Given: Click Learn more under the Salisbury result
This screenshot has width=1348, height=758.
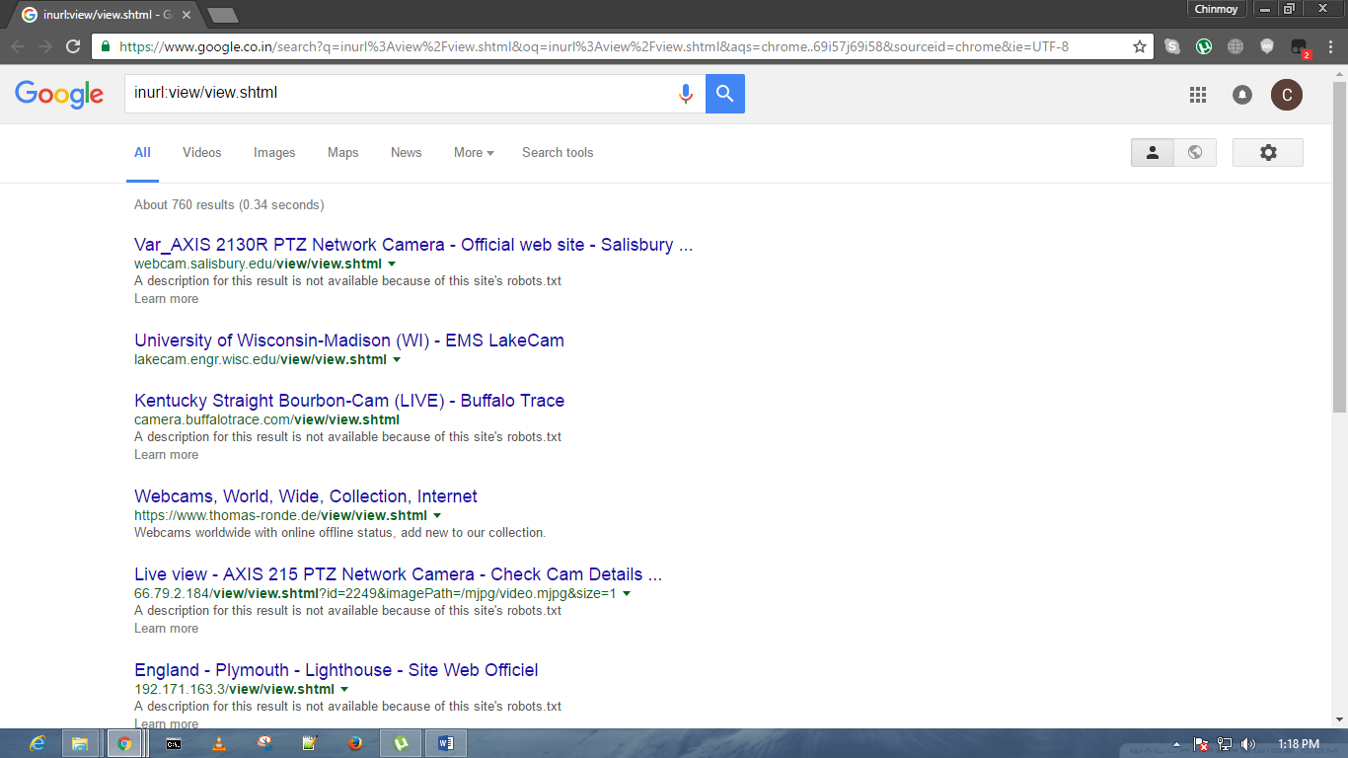Looking at the screenshot, I should (166, 299).
